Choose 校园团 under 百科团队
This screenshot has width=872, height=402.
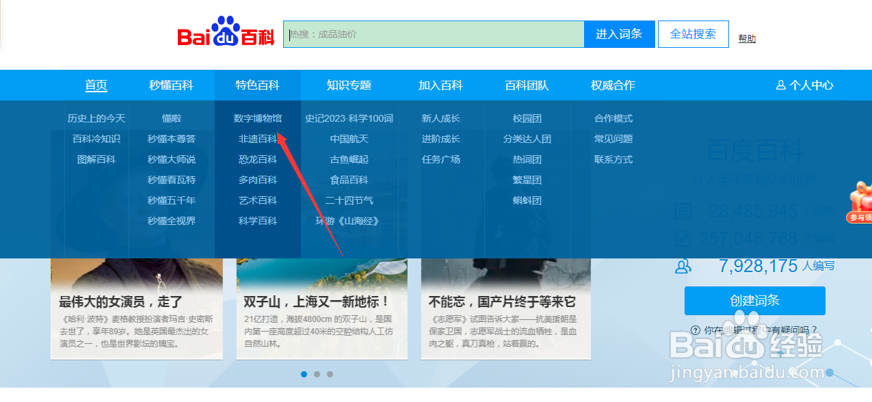[x=527, y=118]
